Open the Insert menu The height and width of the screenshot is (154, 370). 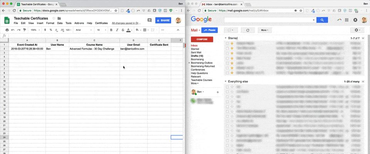pyautogui.click(x=40, y=23)
